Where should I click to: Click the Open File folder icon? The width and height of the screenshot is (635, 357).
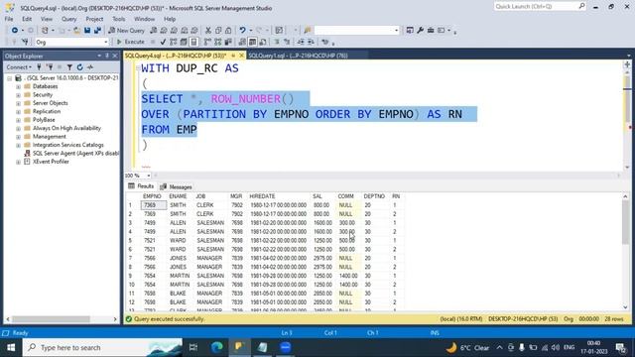[76, 31]
